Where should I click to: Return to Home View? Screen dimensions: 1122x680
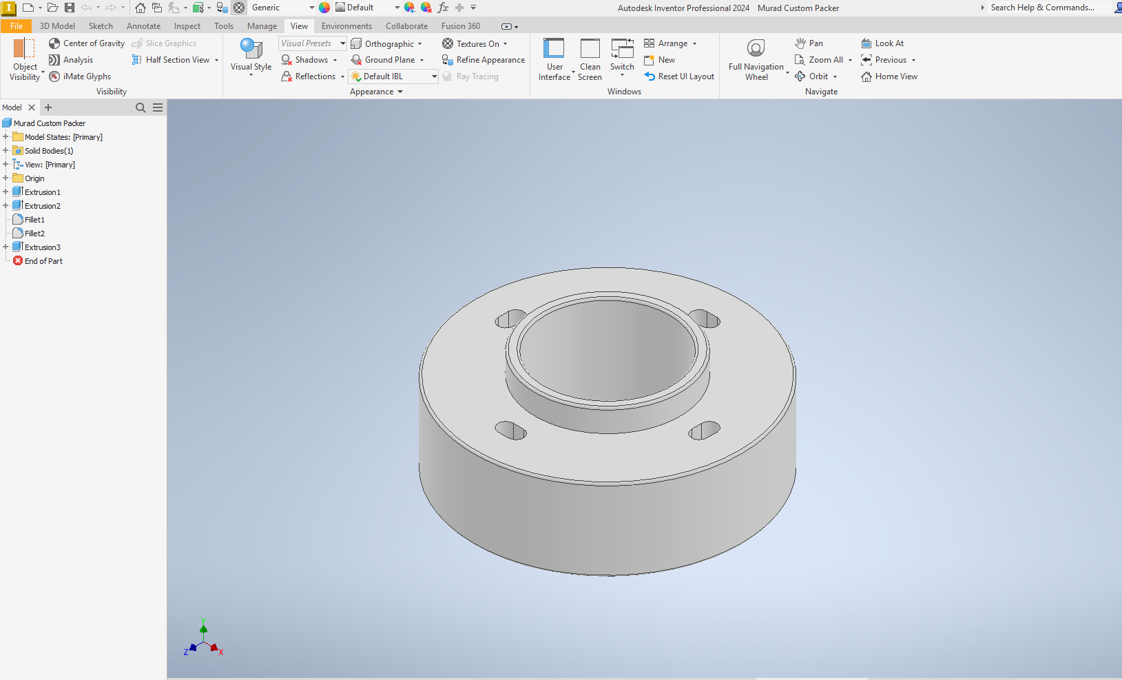(889, 76)
